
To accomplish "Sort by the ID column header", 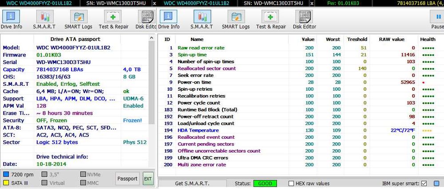I will click(167, 40).
